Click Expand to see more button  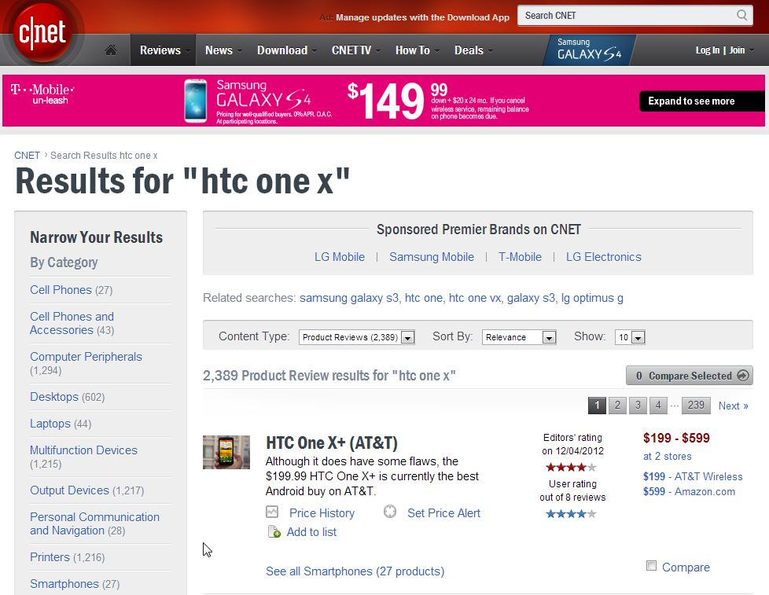[x=701, y=101]
